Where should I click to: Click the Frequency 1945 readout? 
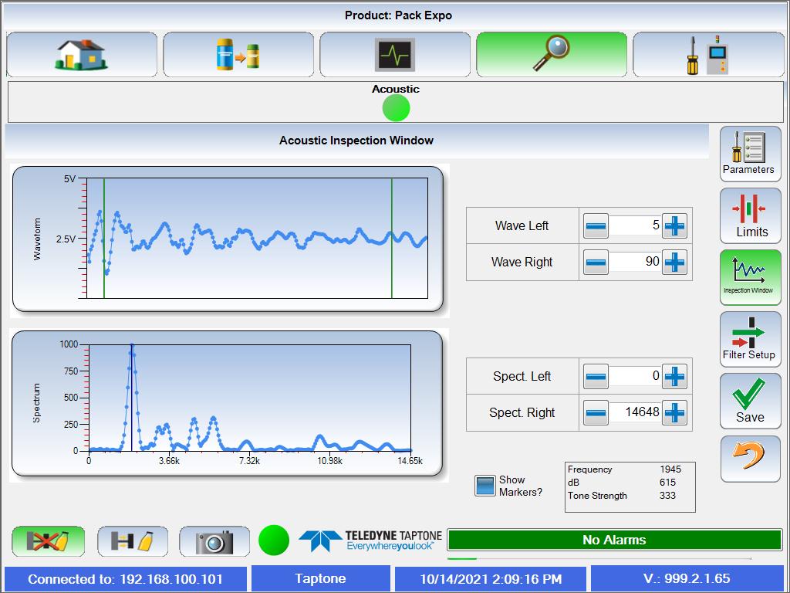point(623,469)
